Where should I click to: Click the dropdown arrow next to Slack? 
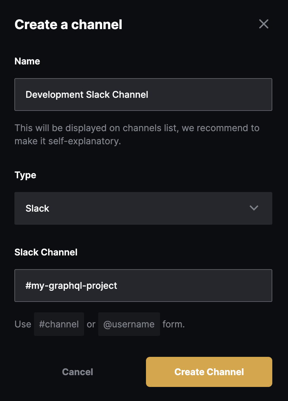(x=254, y=208)
